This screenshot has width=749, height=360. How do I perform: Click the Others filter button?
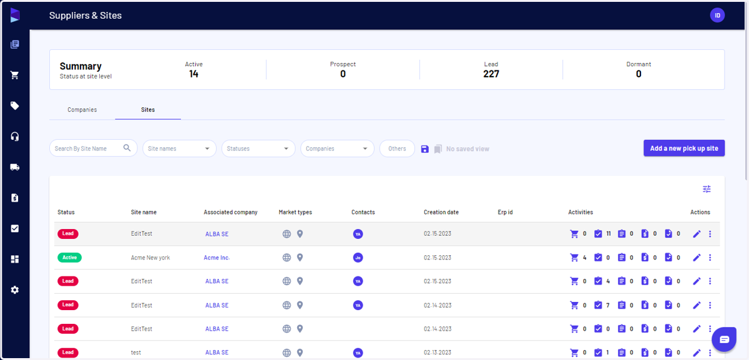[397, 148]
